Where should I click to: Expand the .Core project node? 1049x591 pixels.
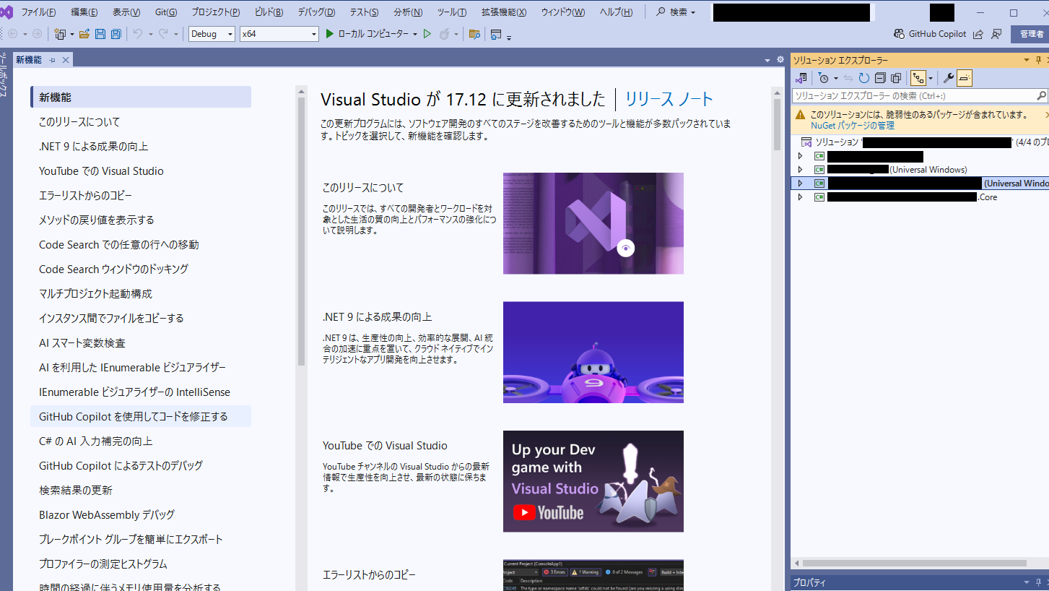(800, 197)
